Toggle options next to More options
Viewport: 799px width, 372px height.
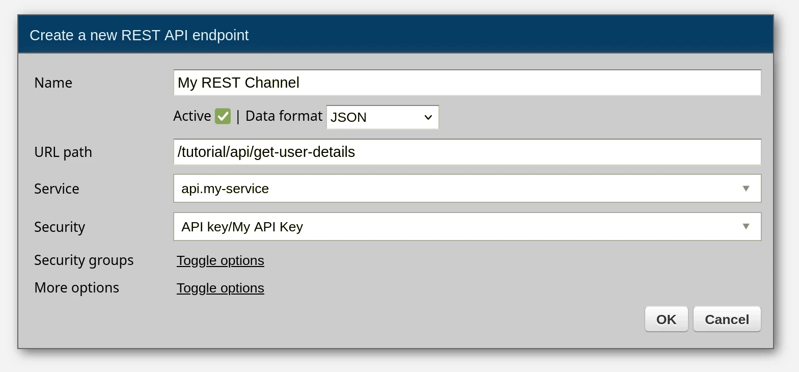(220, 288)
